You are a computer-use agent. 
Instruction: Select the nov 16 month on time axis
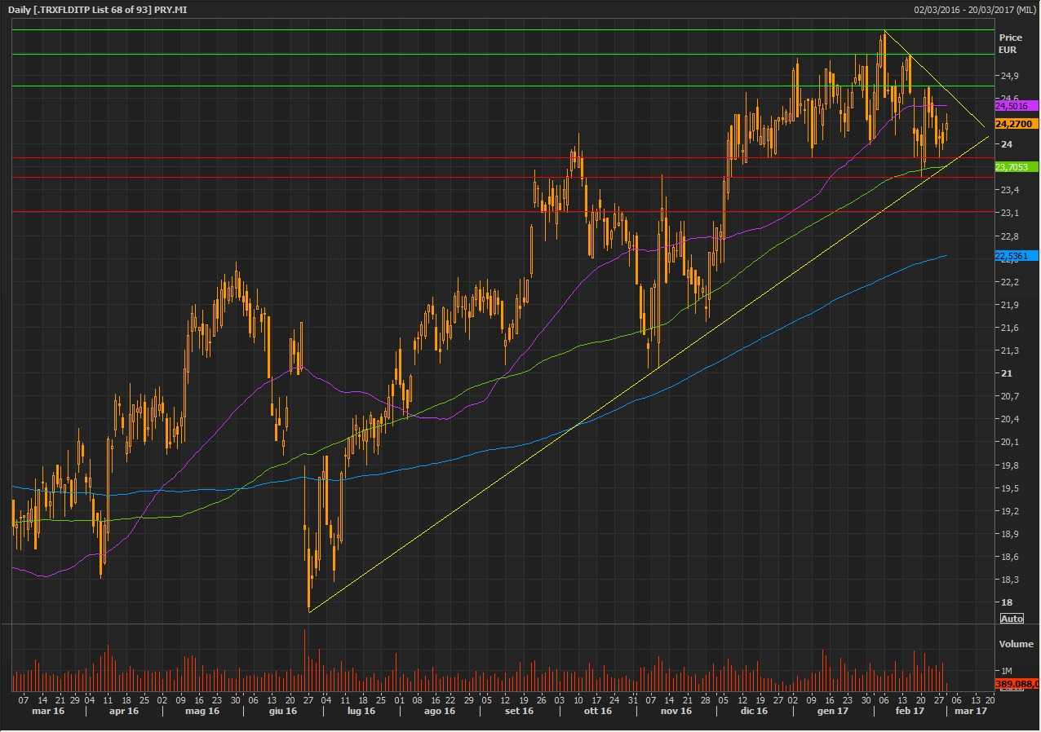pyautogui.click(x=676, y=712)
